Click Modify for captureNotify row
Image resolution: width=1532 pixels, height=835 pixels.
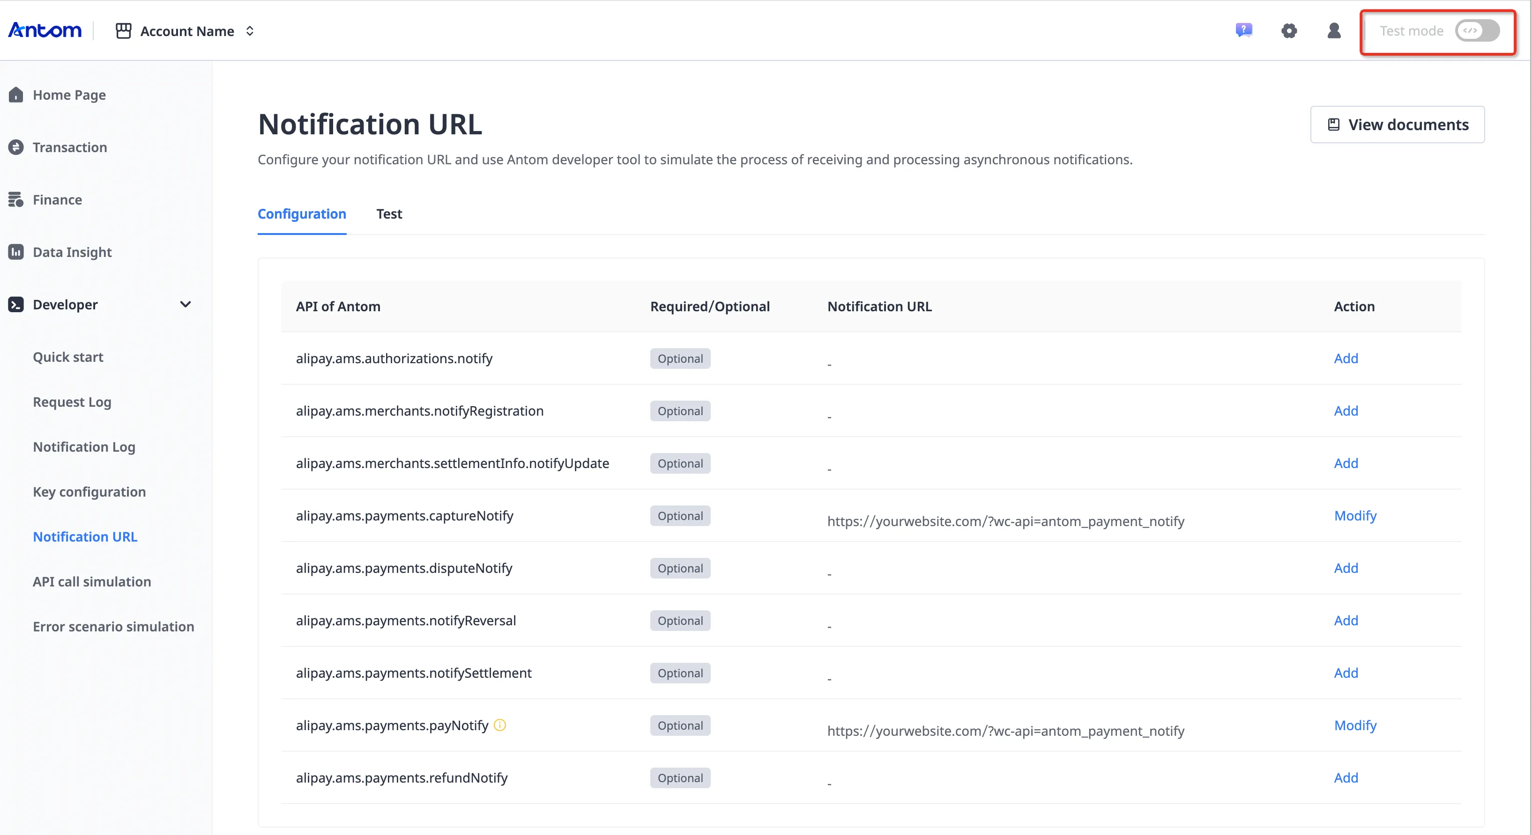click(x=1355, y=515)
